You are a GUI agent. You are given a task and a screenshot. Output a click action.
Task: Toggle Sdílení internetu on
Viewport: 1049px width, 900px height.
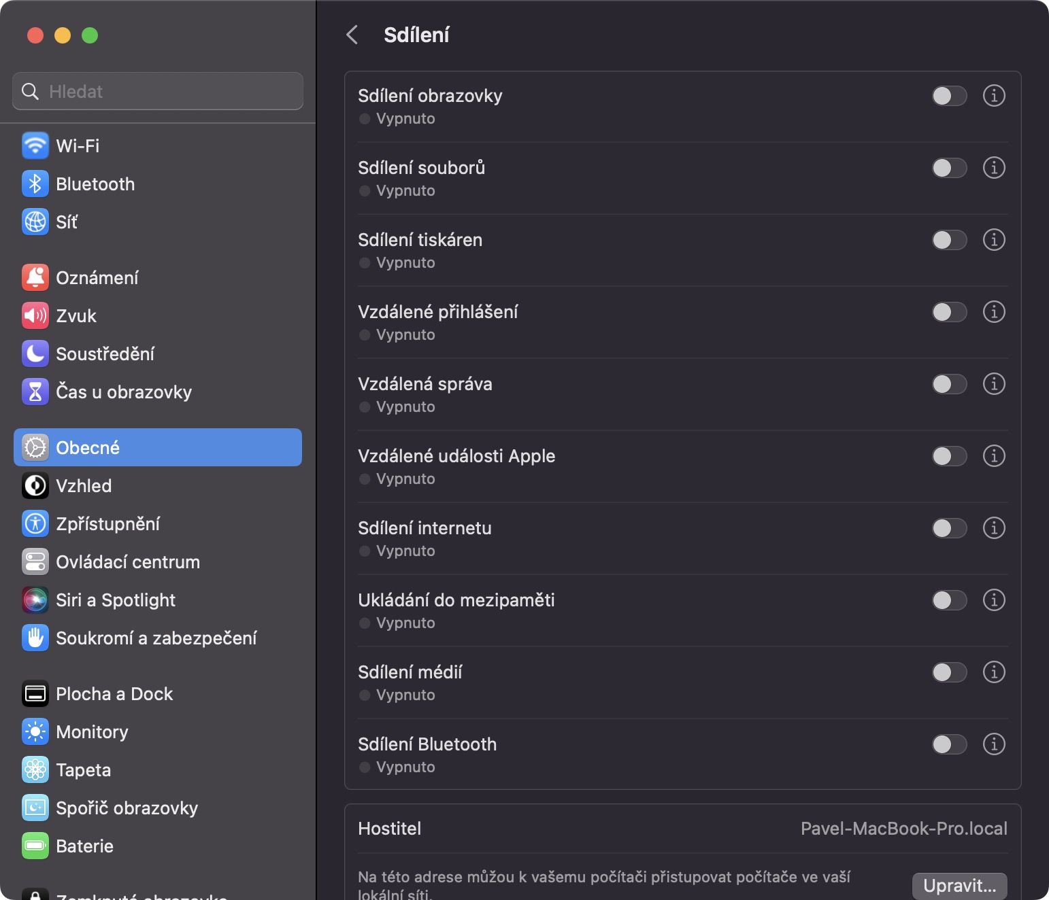click(x=949, y=528)
